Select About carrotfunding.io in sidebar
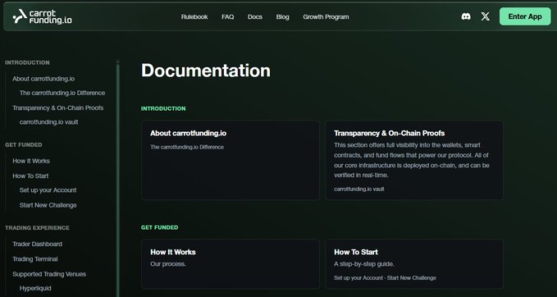 pyautogui.click(x=43, y=79)
